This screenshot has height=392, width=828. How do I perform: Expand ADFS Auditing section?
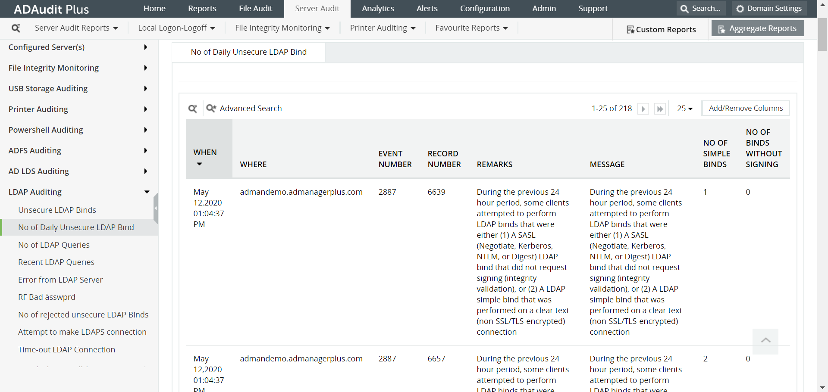click(x=79, y=150)
